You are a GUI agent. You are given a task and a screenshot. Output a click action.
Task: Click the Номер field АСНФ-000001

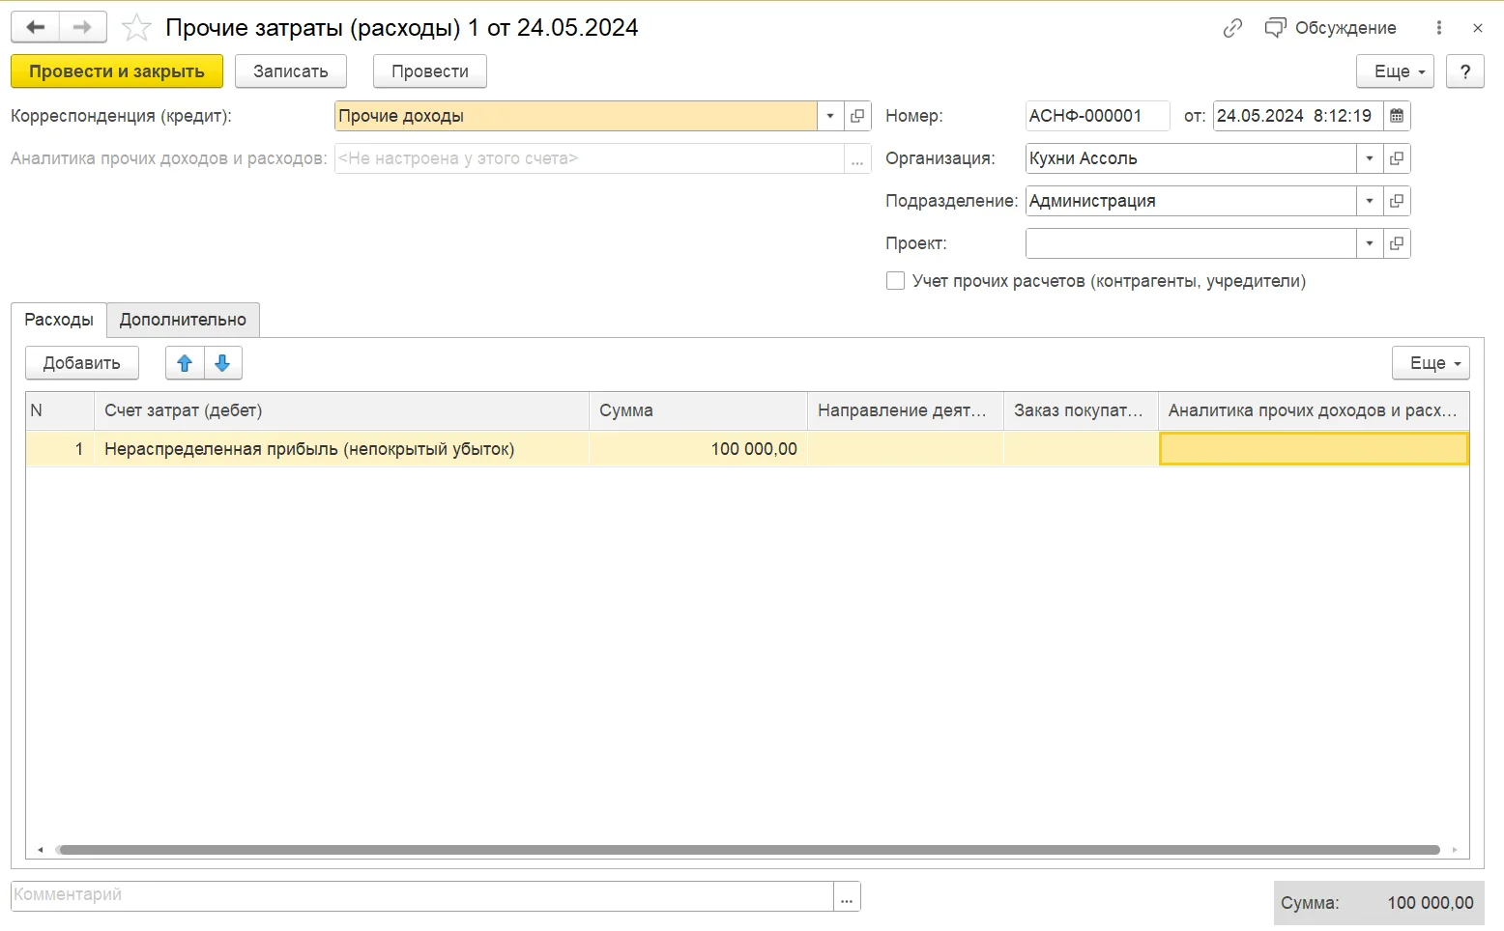1097,116
